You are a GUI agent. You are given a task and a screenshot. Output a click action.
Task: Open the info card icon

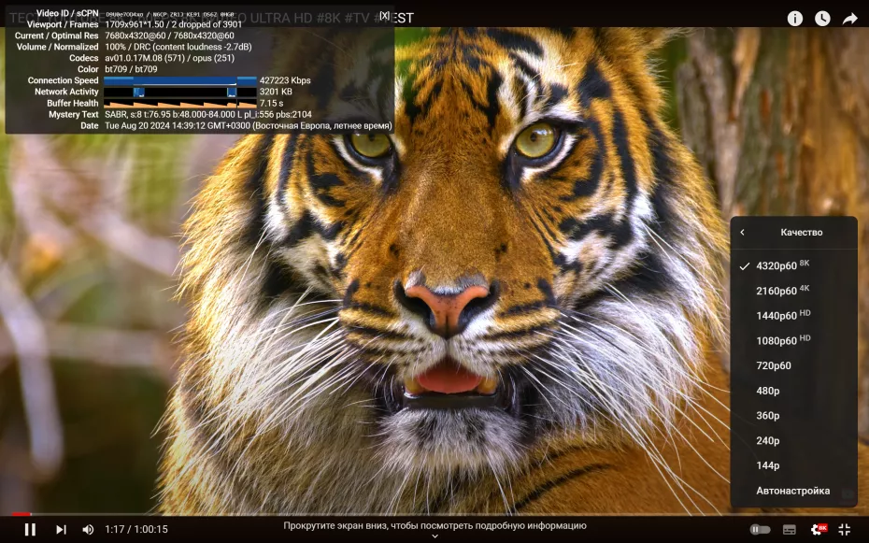click(x=795, y=19)
